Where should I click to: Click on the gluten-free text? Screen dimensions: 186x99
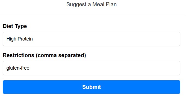pyautogui.click(x=18, y=68)
